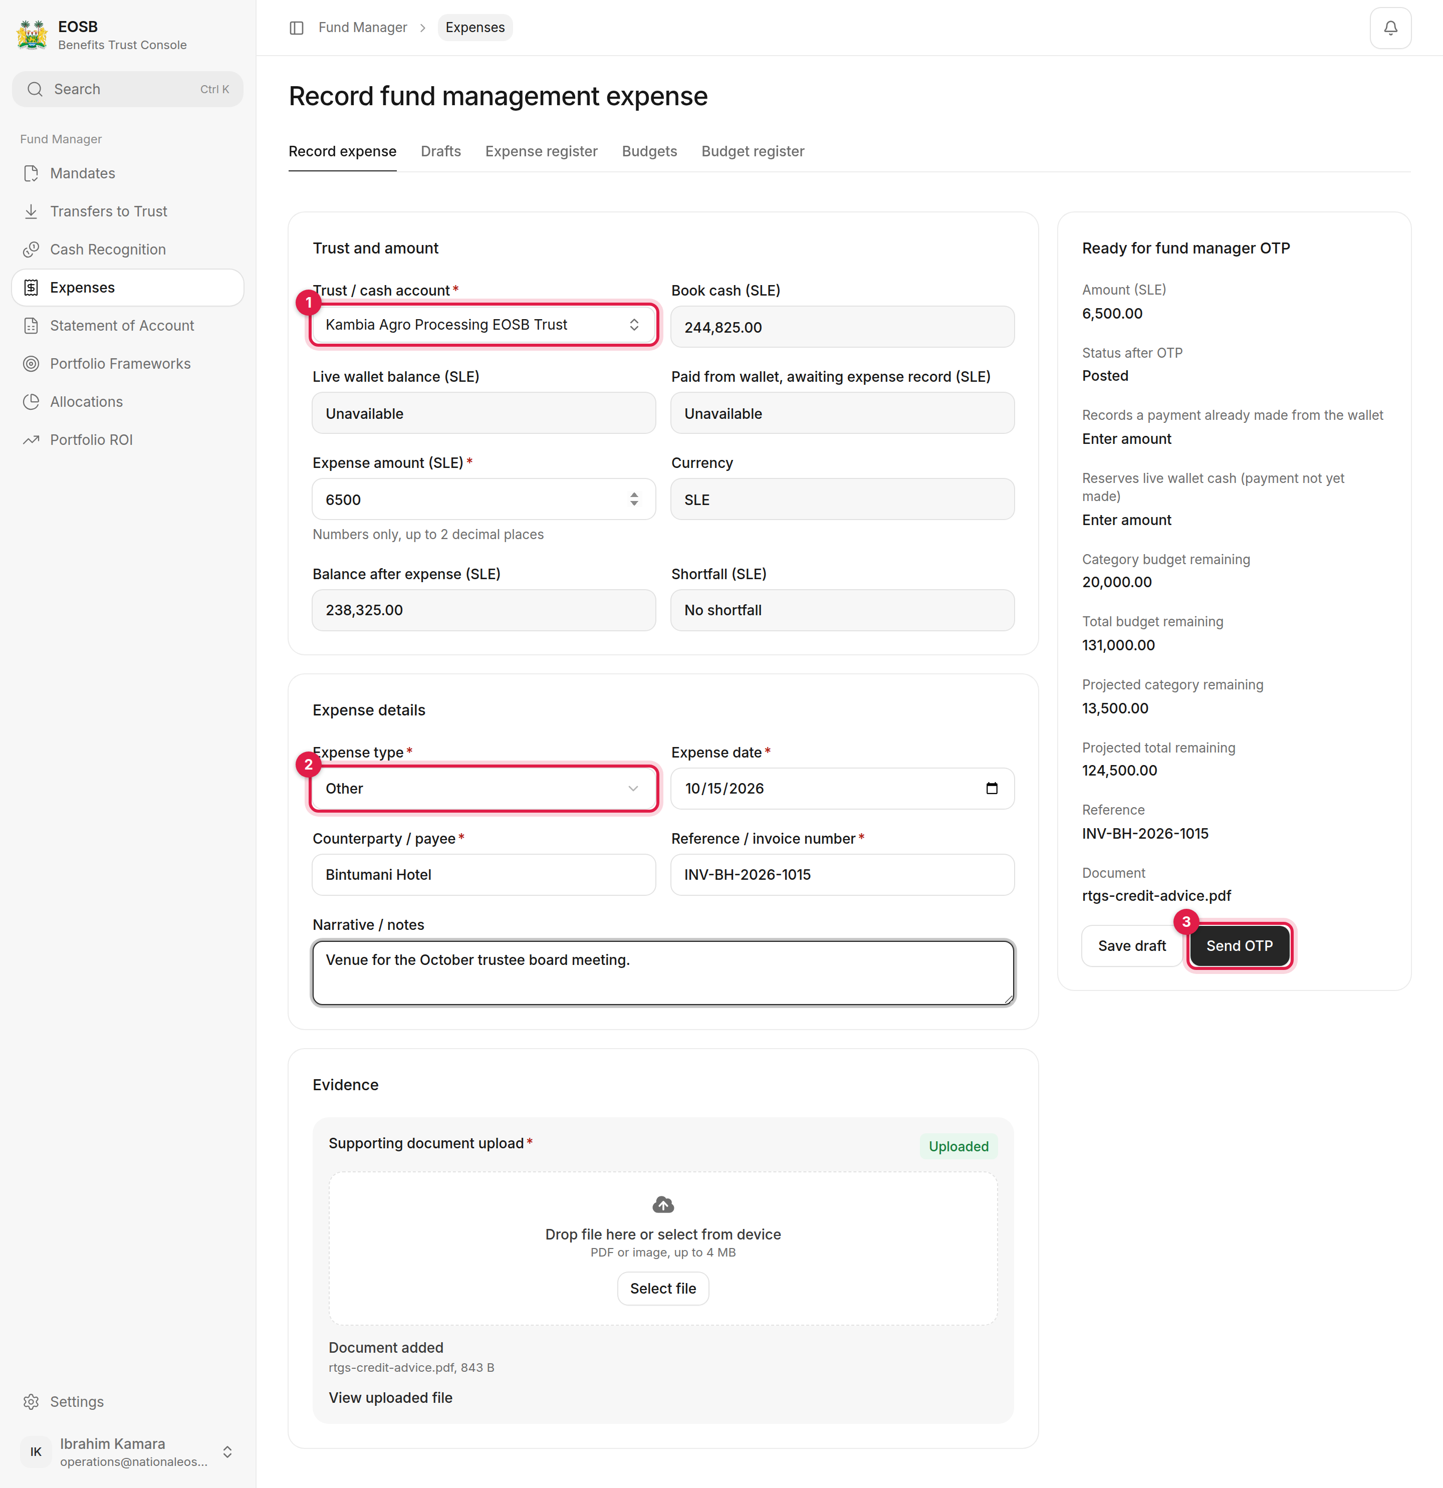Click the Mandates document icon
1443x1488 pixels.
tap(31, 173)
